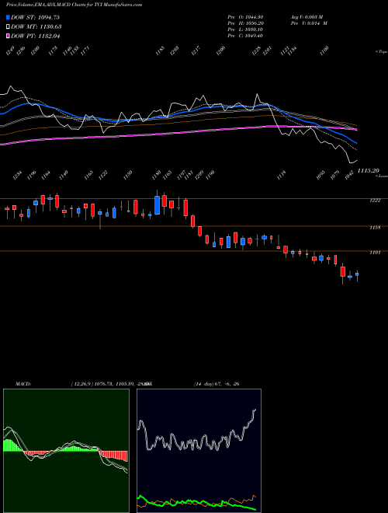Viewport: 388px width, 513px height.
Task: Select the Pre O: 1044.30 reading
Action: 245,17
